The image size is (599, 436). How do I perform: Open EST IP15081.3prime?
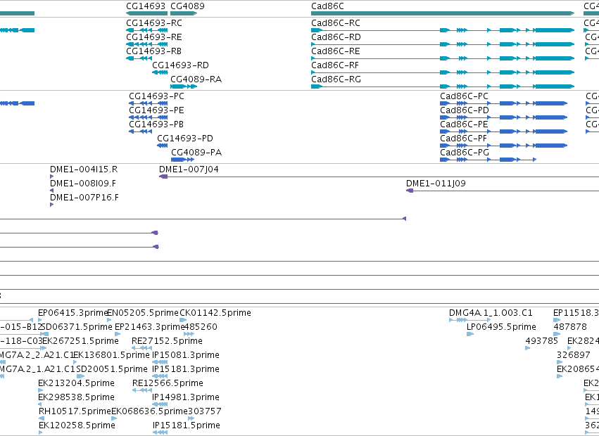tap(186, 355)
